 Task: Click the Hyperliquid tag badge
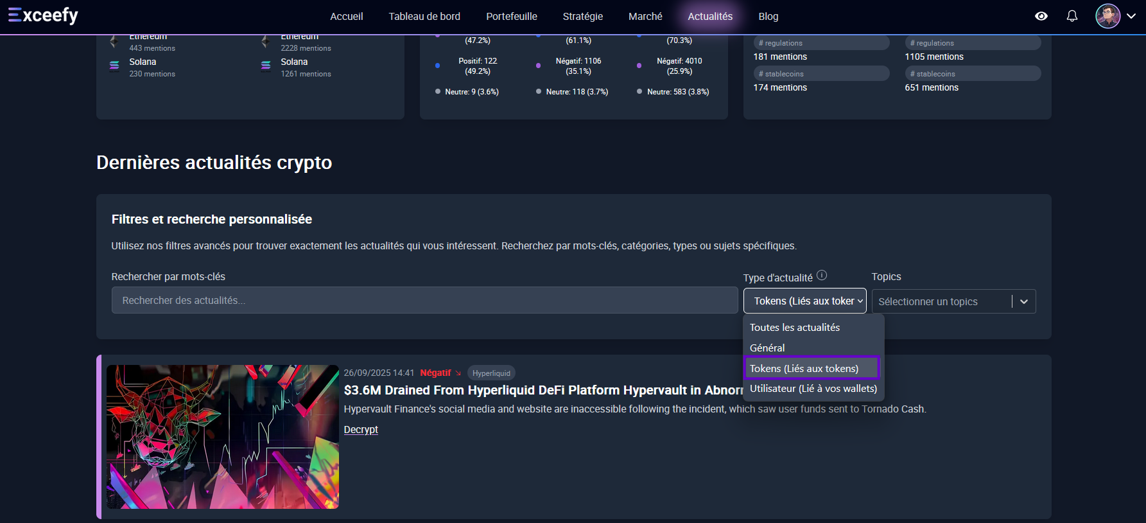(491, 373)
